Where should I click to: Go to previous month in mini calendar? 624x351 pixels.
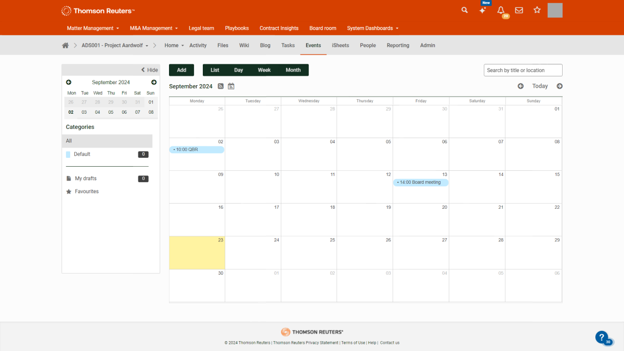pos(69,82)
